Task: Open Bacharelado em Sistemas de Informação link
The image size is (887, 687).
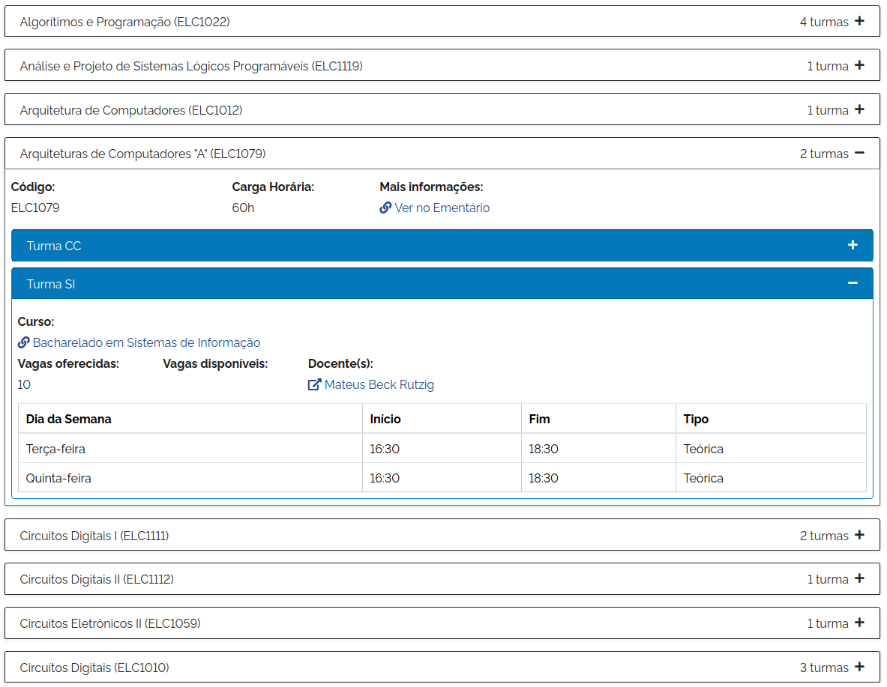Action: click(x=146, y=342)
